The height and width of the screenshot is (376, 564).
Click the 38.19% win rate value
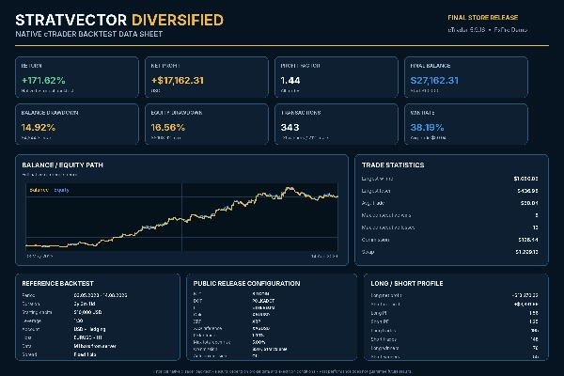click(x=428, y=128)
